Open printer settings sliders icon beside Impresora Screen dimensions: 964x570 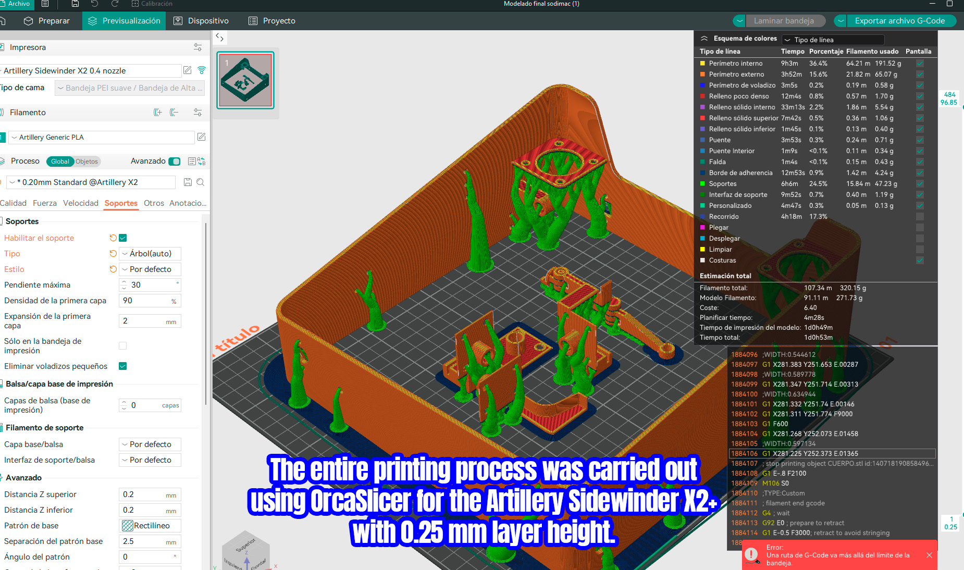pos(197,47)
